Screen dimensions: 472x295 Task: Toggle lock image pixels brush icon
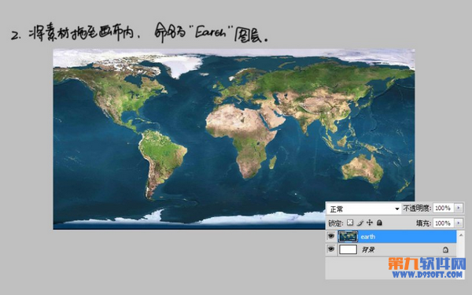pyautogui.click(x=360, y=223)
